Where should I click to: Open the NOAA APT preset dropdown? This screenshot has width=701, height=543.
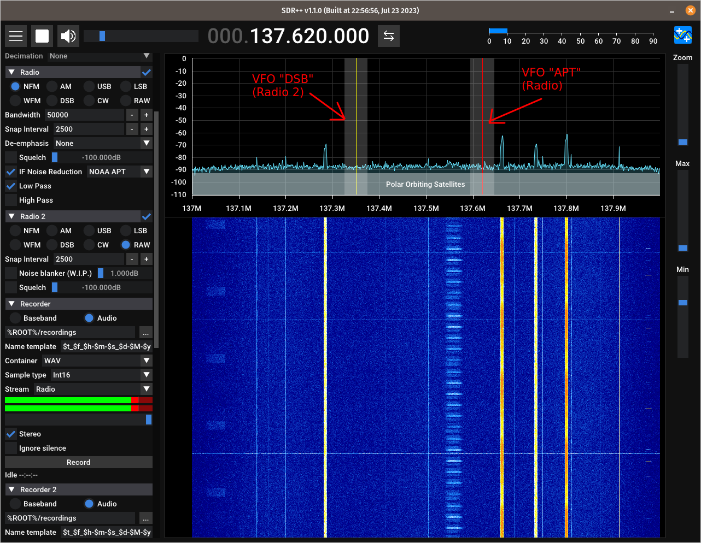pyautogui.click(x=119, y=172)
